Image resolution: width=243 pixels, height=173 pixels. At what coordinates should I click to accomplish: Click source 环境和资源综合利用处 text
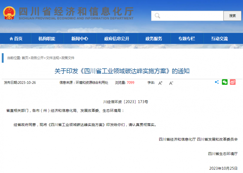coord(92,82)
